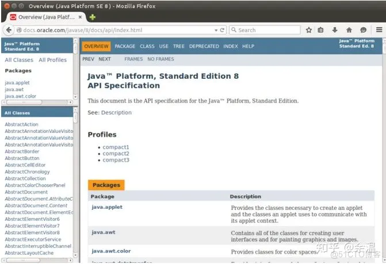Open DEPRECATED in the API navigation bar
Image resolution: width=386 pixels, height=264 pixels.
tap(204, 46)
